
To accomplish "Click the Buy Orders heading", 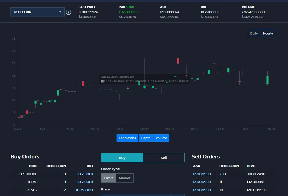I will [25, 157].
